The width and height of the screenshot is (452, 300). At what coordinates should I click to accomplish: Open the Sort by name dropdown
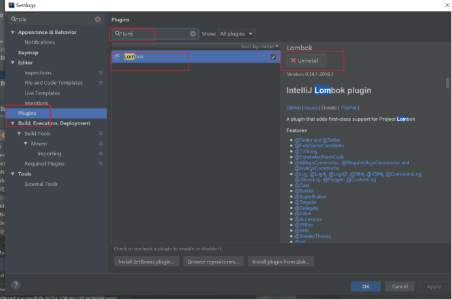pyautogui.click(x=260, y=46)
